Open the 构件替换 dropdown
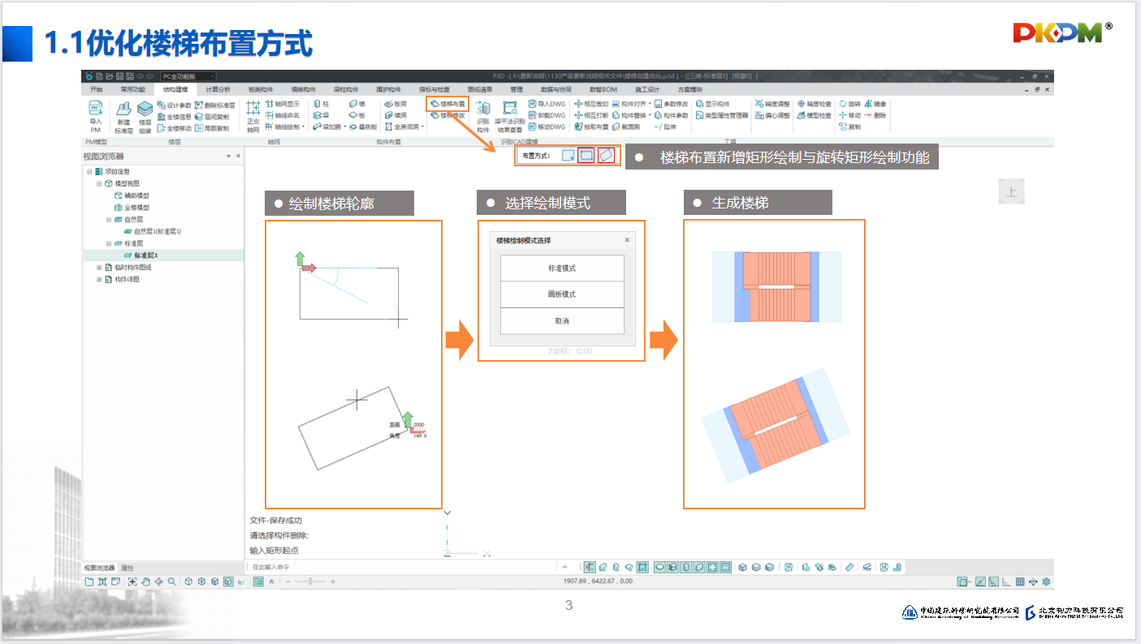Viewport: 1141px width, 644px height. (x=650, y=115)
